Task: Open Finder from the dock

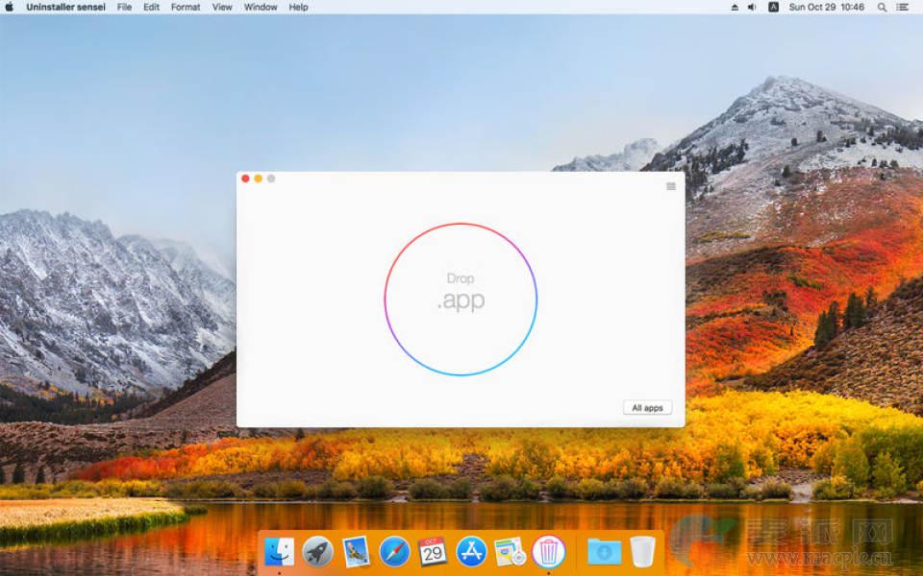Action: 279,551
